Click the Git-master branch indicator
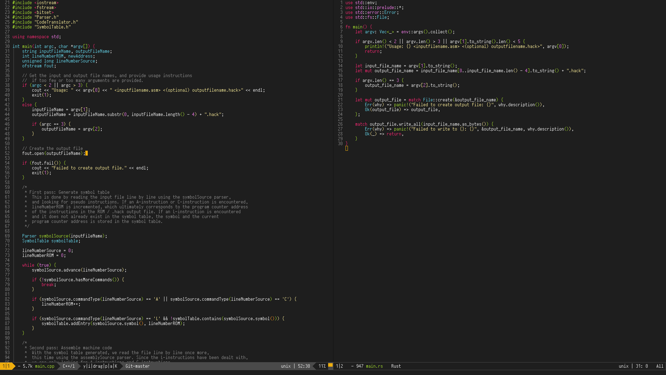 click(137, 366)
